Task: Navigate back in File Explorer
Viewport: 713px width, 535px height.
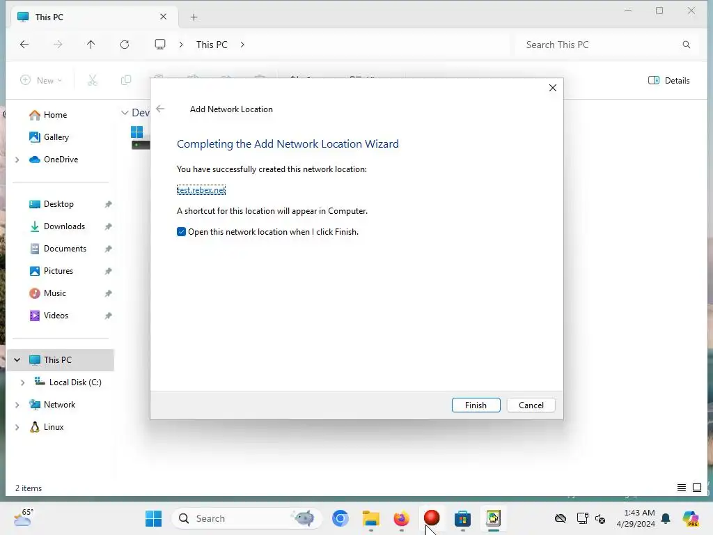Action: tap(24, 44)
